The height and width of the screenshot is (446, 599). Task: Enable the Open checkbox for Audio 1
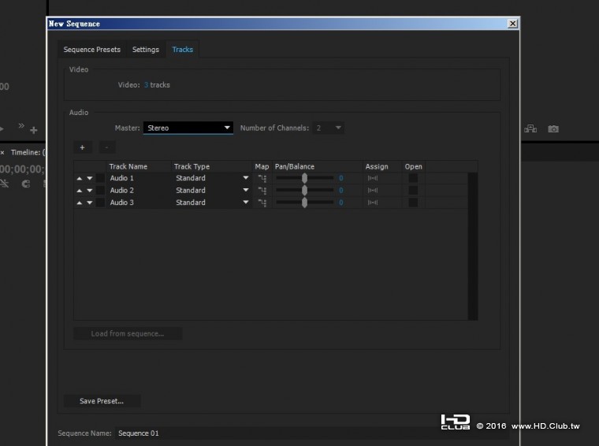[x=413, y=179]
